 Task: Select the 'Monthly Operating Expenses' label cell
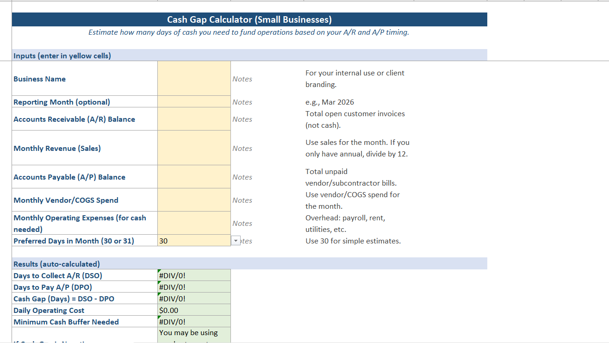pos(85,223)
